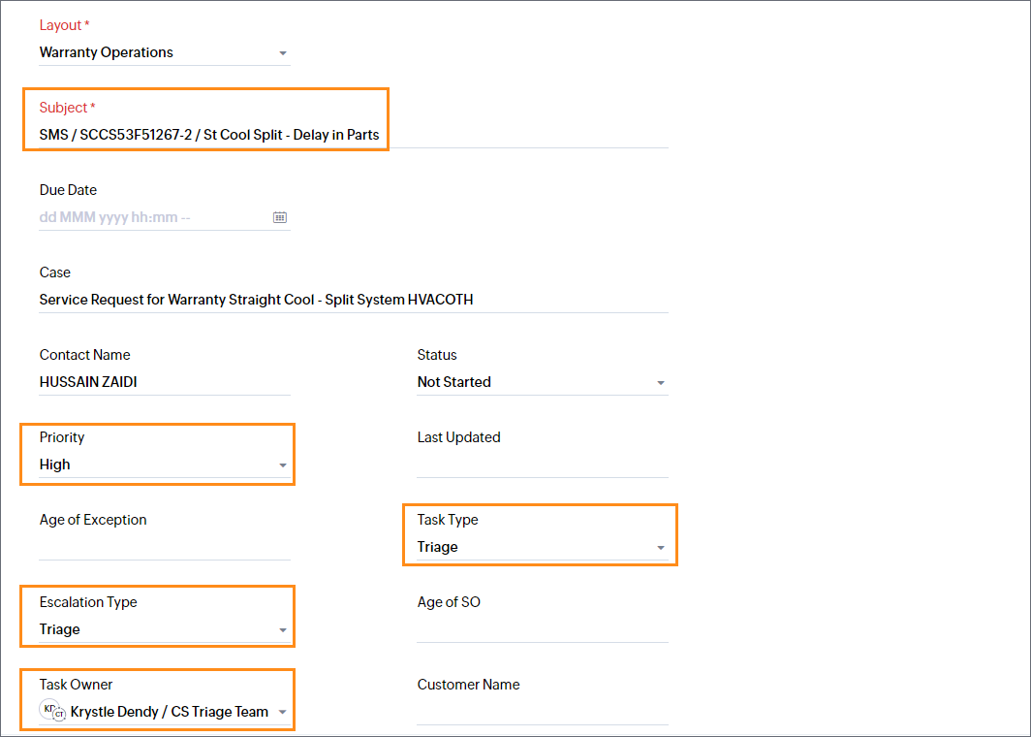This screenshot has width=1031, height=737.
Task: Open the Status dropdown showing Not Started
Action: tap(541, 382)
